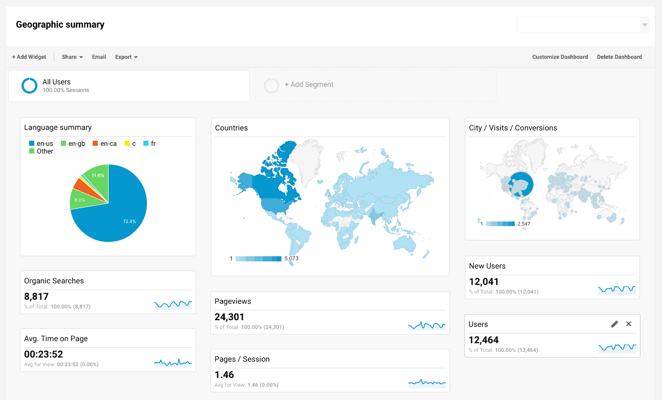Open the dashboard selector dropdown at top right
The width and height of the screenshot is (662, 400).
[644, 25]
